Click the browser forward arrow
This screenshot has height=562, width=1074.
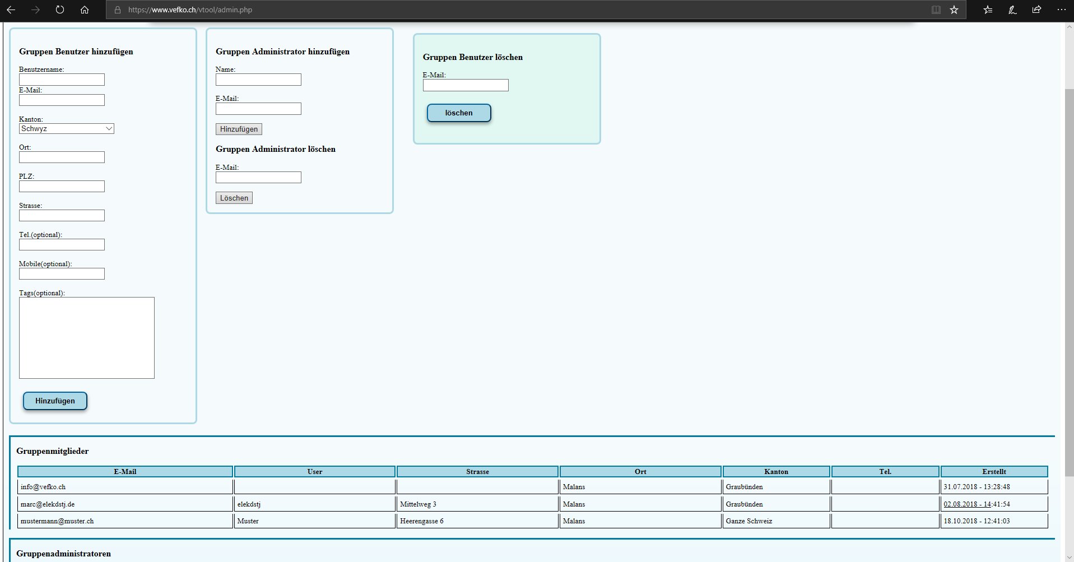click(x=35, y=10)
